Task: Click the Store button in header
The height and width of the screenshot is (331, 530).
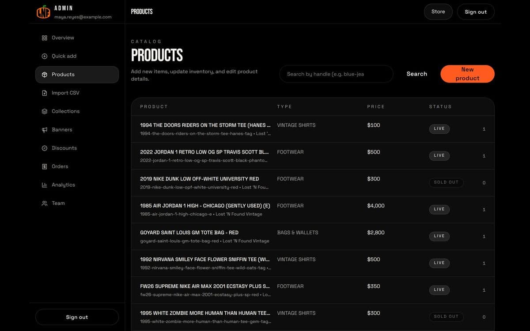Action: point(438,12)
